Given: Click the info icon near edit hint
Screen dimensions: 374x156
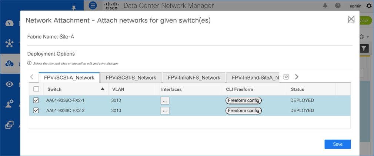Looking at the screenshot, I should click(x=29, y=63).
